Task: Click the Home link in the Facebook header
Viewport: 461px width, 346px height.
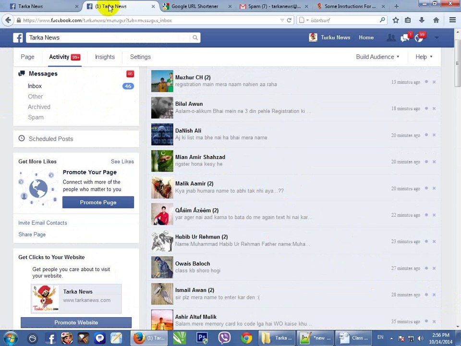Action: [x=366, y=37]
